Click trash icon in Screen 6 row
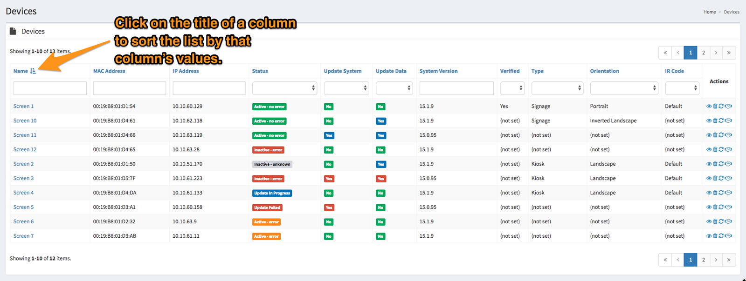 (715, 222)
